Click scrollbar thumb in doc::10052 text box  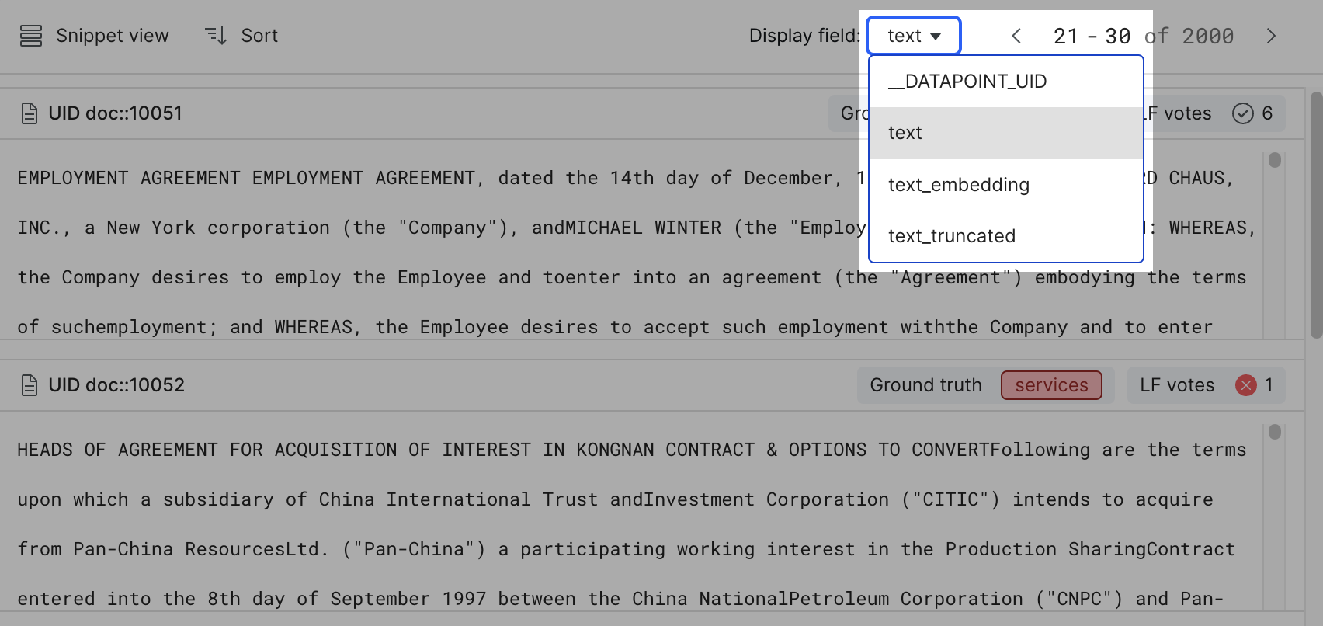(1275, 432)
